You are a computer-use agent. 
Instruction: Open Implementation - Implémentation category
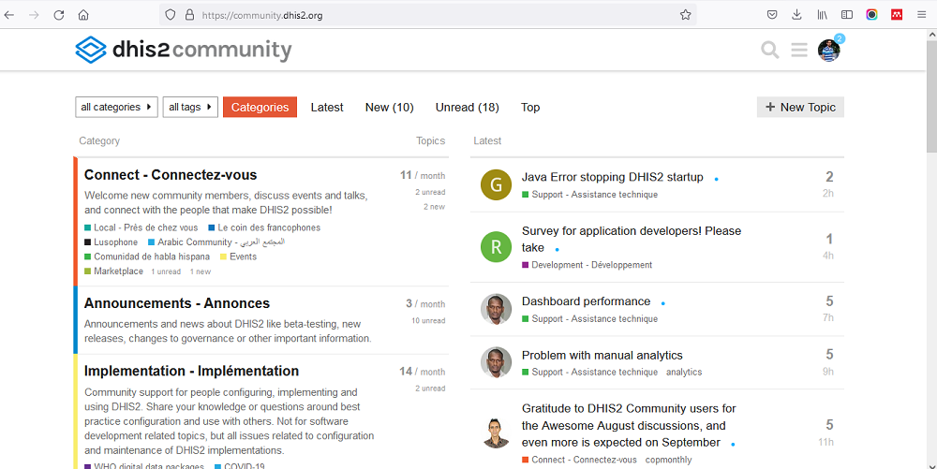click(x=191, y=371)
